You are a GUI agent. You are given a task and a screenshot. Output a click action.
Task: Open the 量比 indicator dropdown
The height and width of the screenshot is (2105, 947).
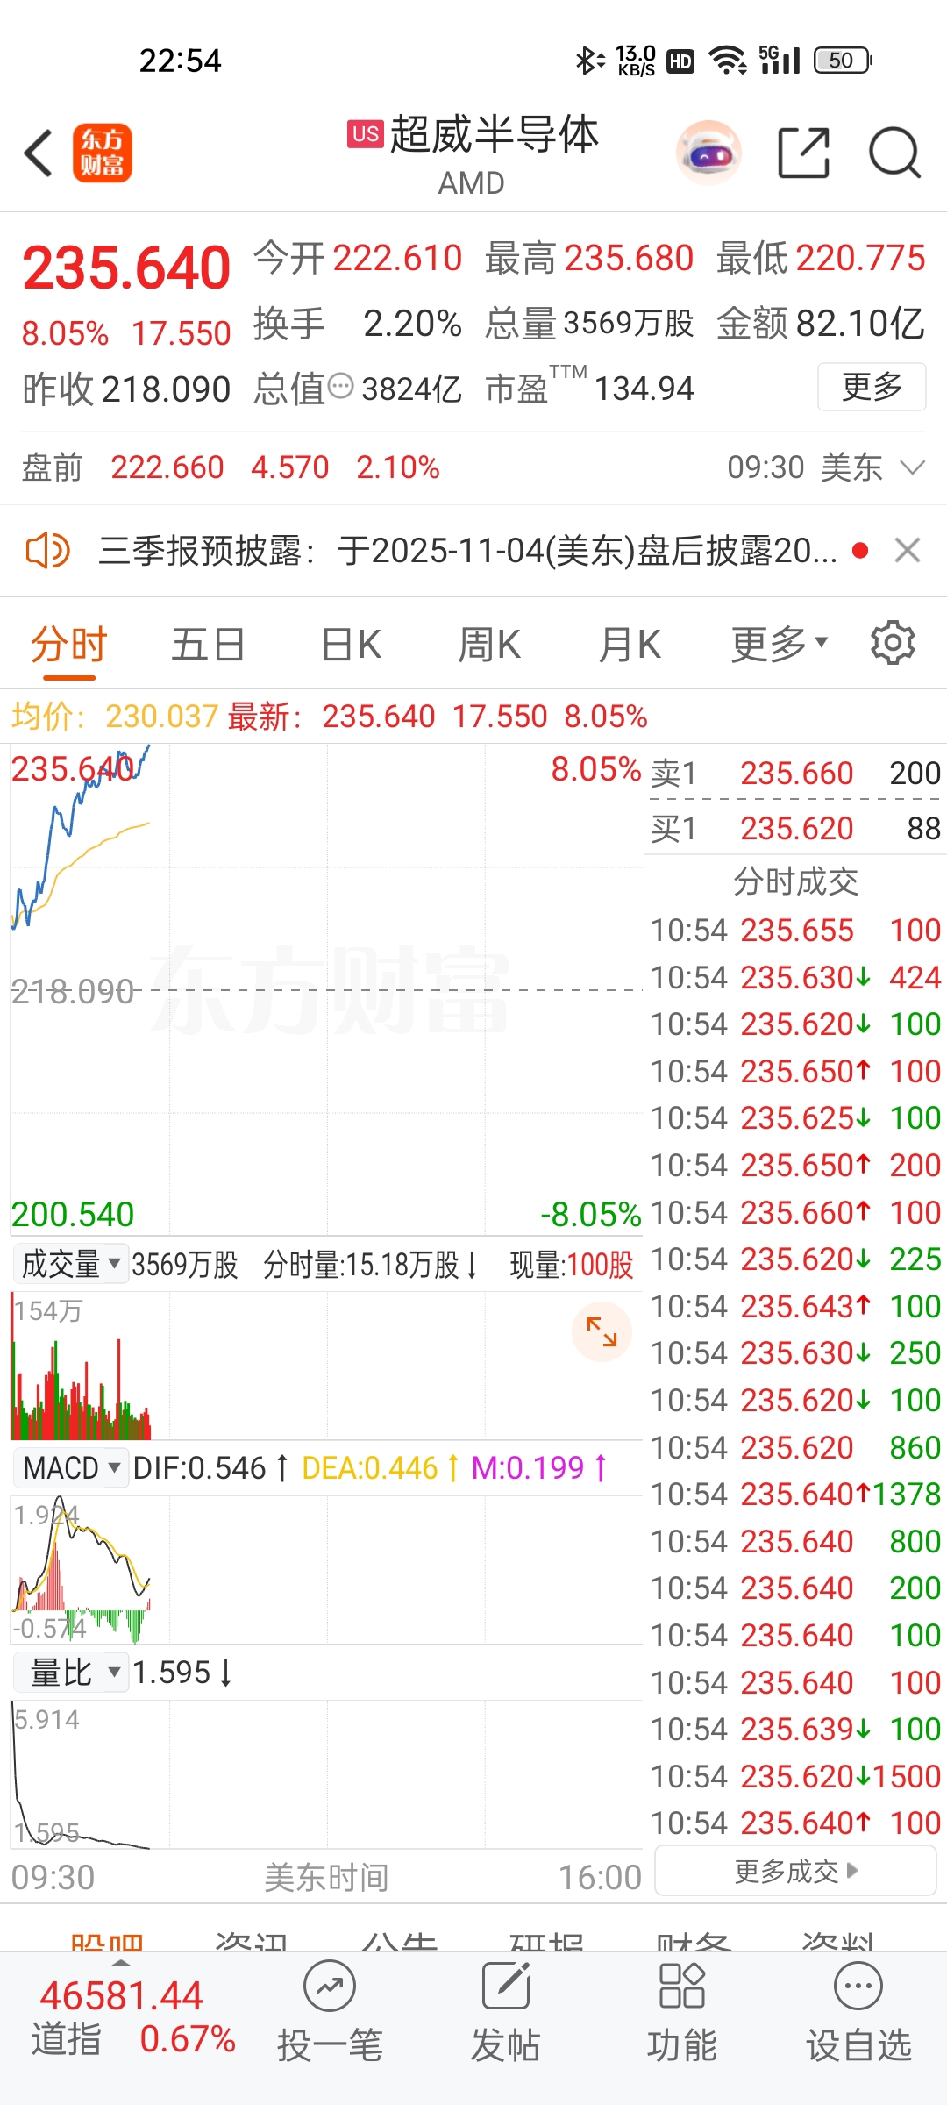pos(70,1673)
